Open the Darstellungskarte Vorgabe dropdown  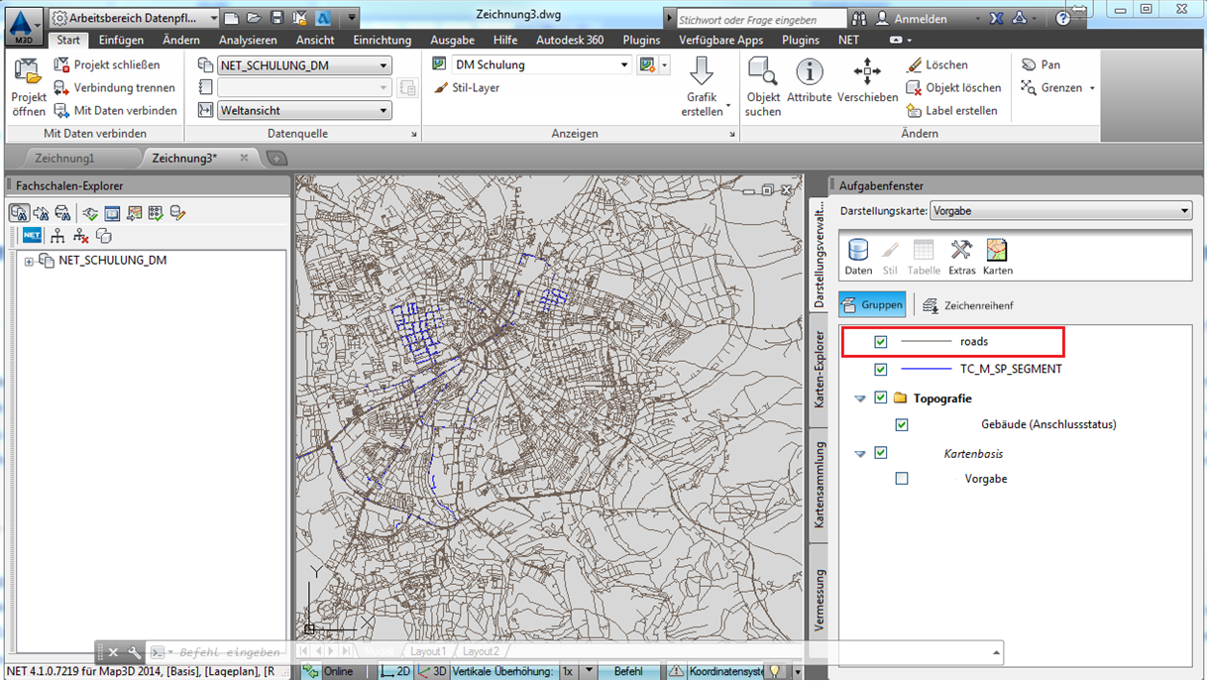[x=1060, y=211]
